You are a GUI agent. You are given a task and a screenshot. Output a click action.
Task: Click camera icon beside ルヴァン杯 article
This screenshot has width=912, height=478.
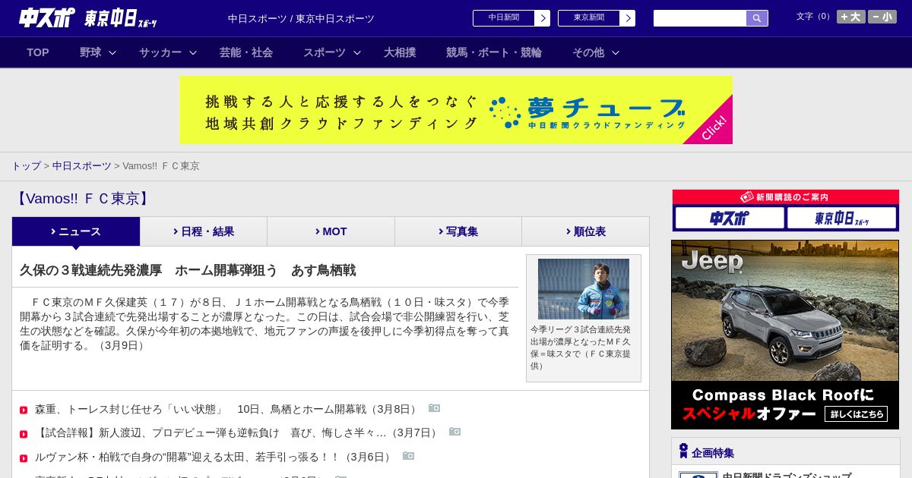(x=409, y=456)
